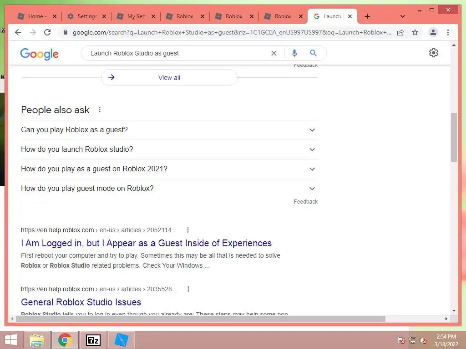The width and height of the screenshot is (466, 349).
Task: Click the Action Center flag tray icon
Action: [x=401, y=340]
